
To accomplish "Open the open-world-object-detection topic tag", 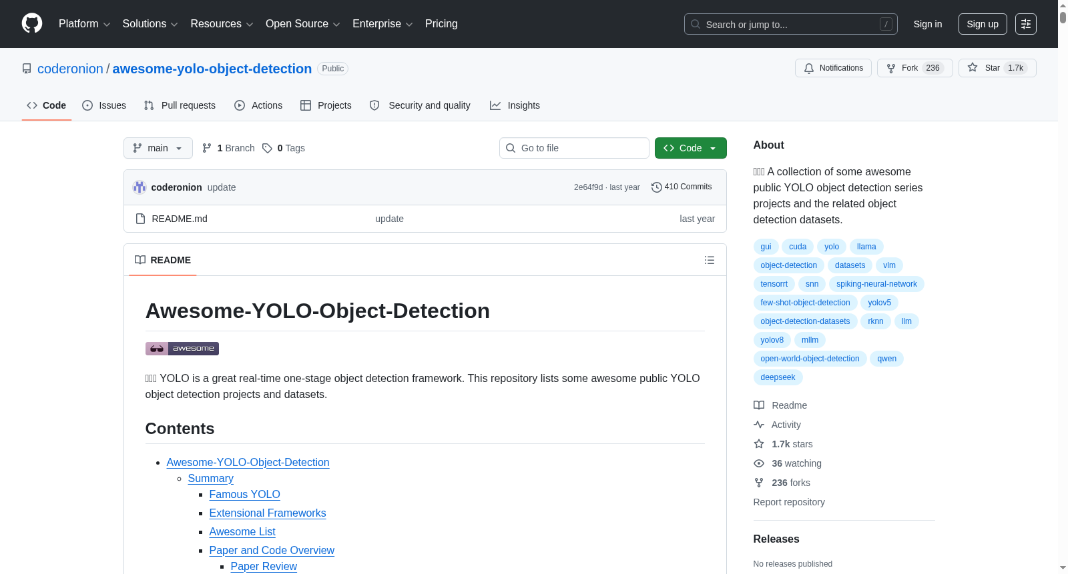I will pyautogui.click(x=810, y=359).
